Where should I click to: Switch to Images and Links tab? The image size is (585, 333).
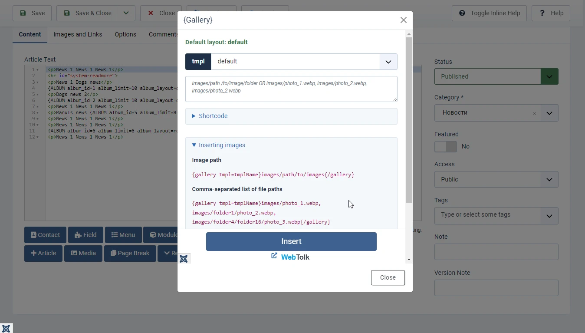(78, 34)
